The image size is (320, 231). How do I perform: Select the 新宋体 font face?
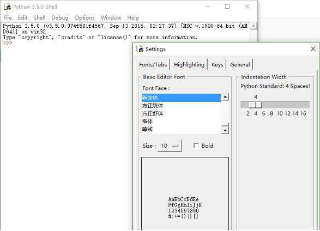click(x=181, y=98)
